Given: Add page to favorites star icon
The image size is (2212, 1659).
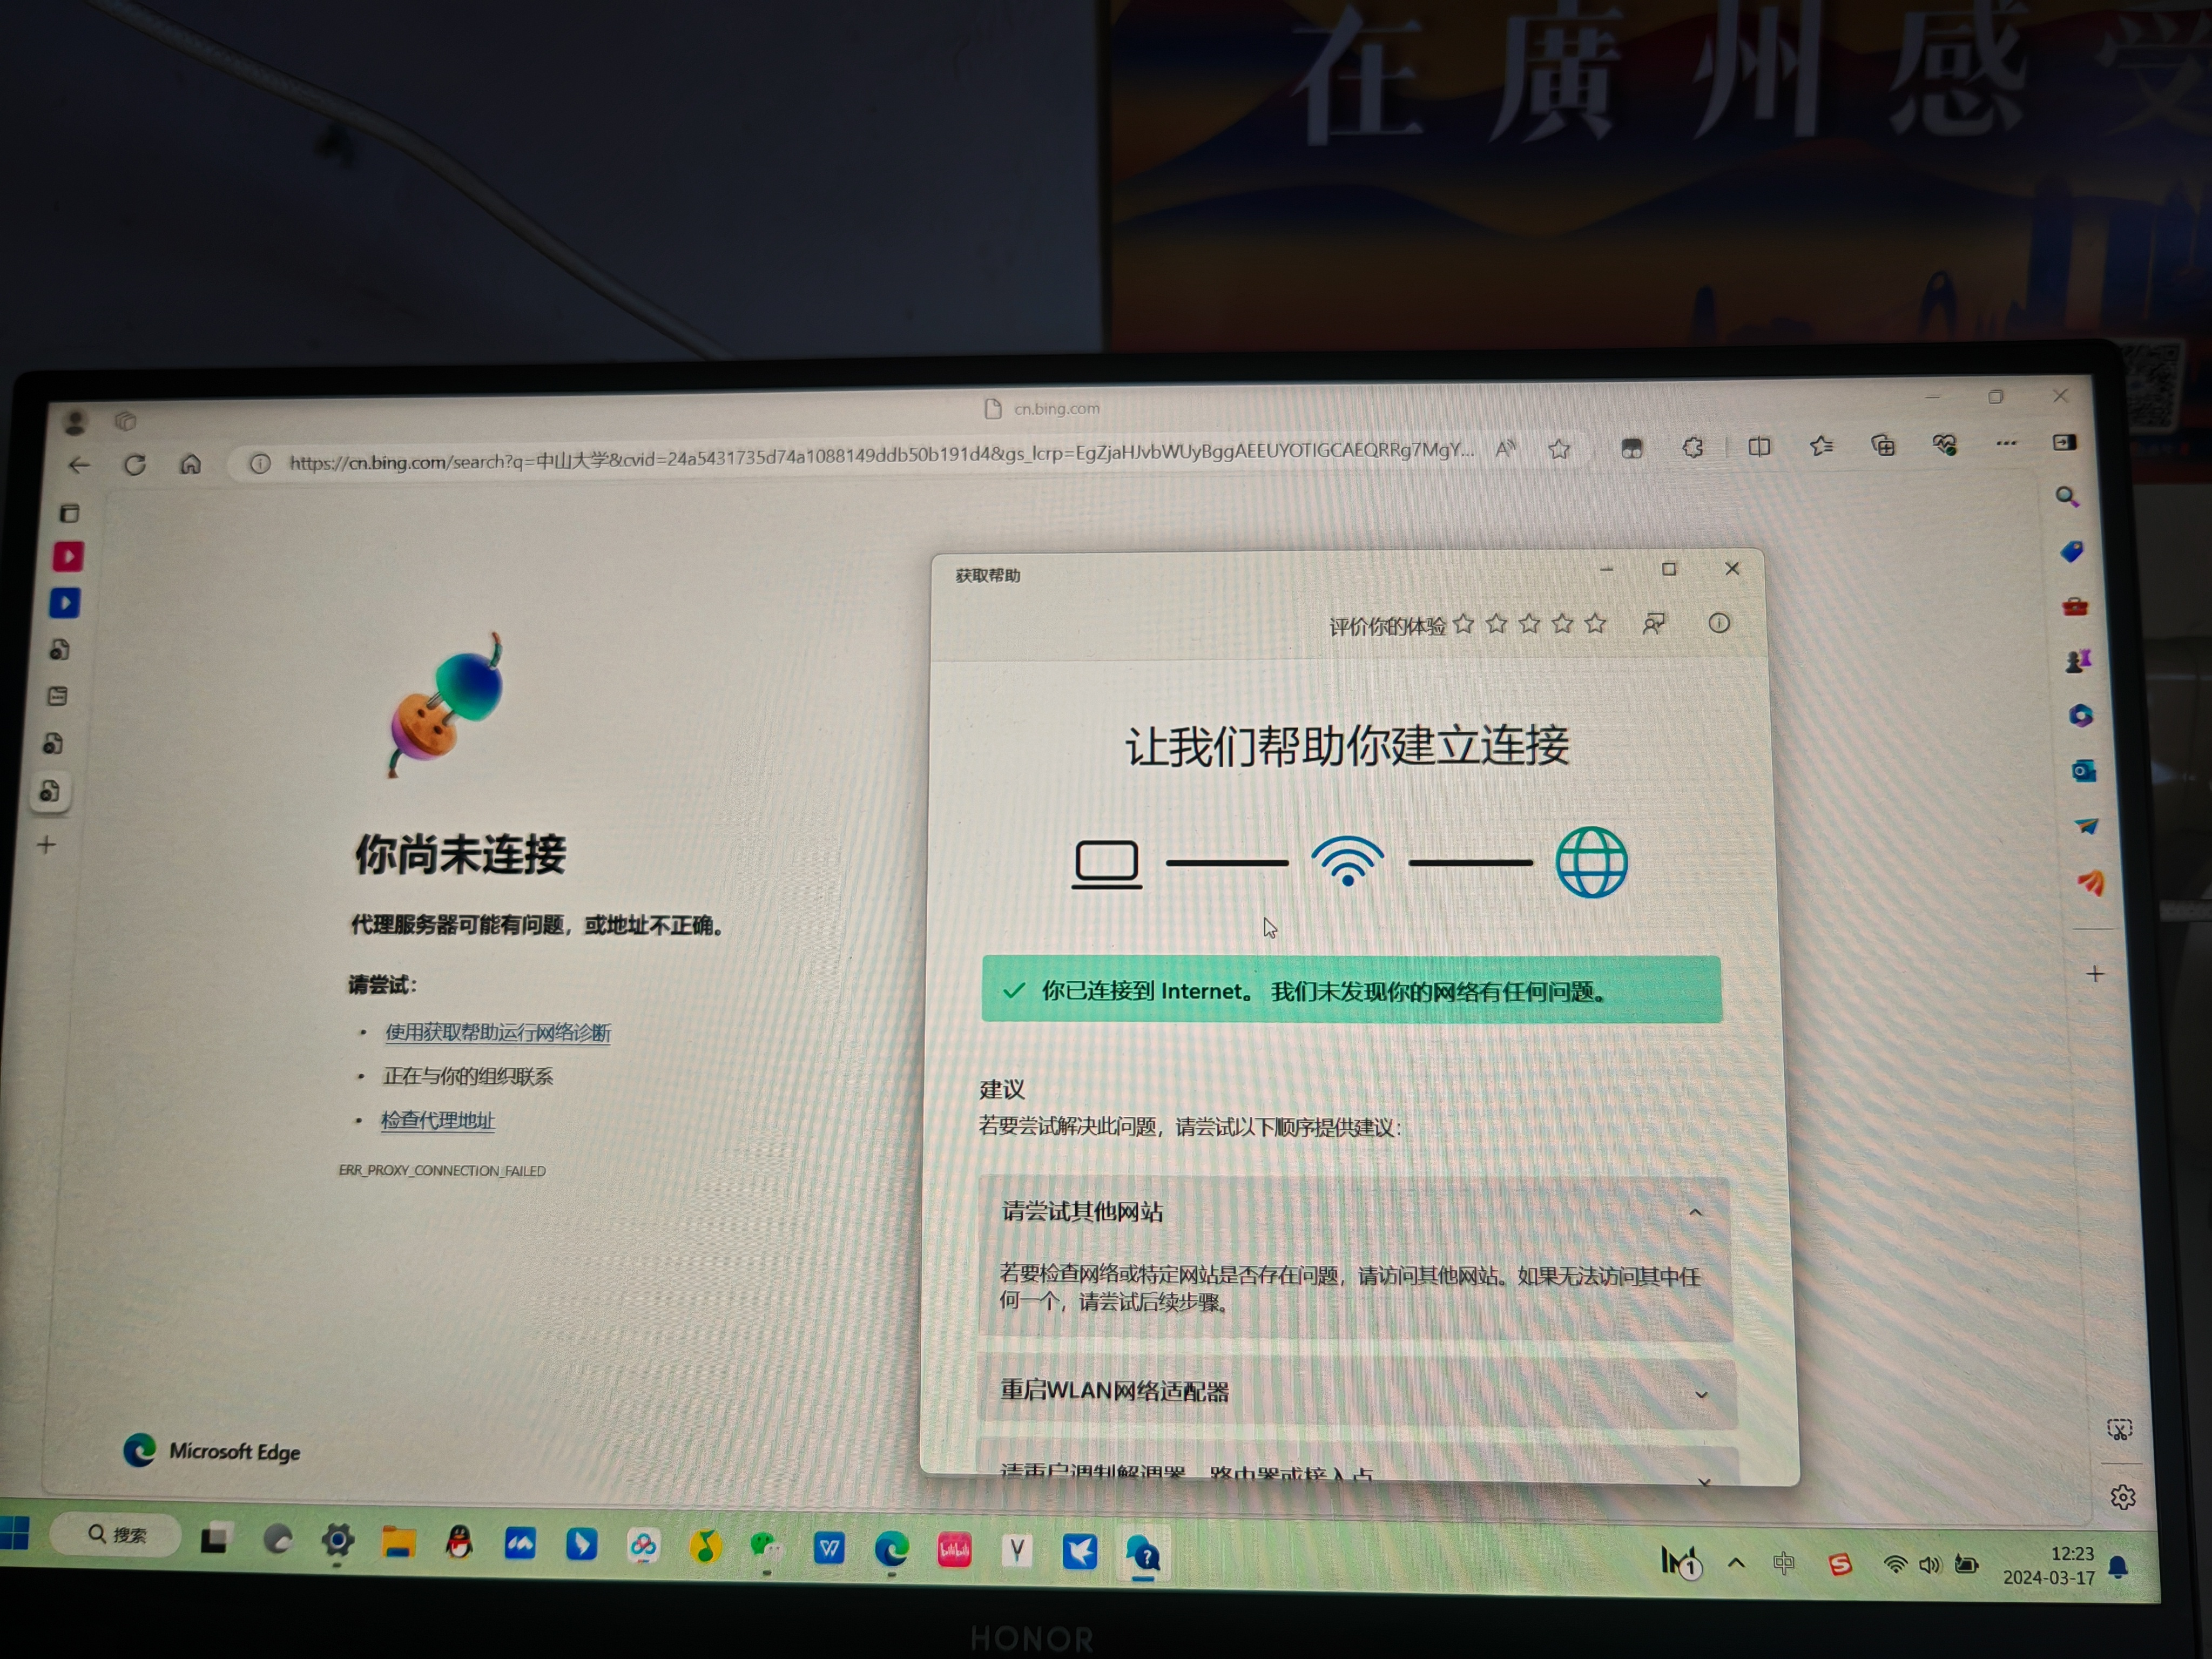Looking at the screenshot, I should tap(1559, 450).
